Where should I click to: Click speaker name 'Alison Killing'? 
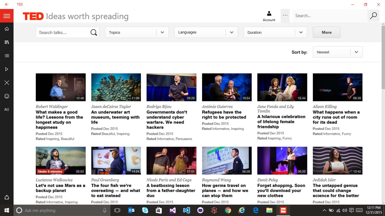coord(325,107)
